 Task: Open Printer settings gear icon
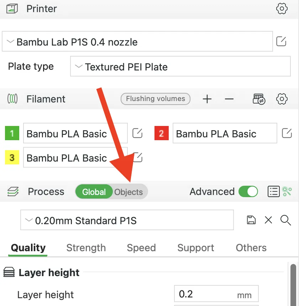click(x=282, y=9)
